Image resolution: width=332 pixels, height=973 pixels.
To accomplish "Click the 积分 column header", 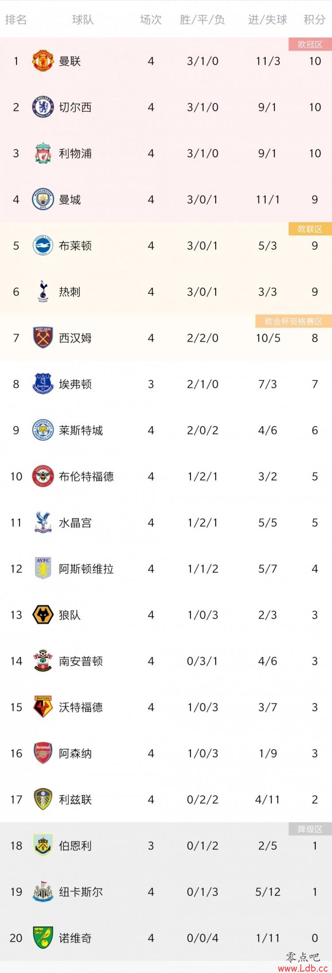I will pyautogui.click(x=314, y=20).
